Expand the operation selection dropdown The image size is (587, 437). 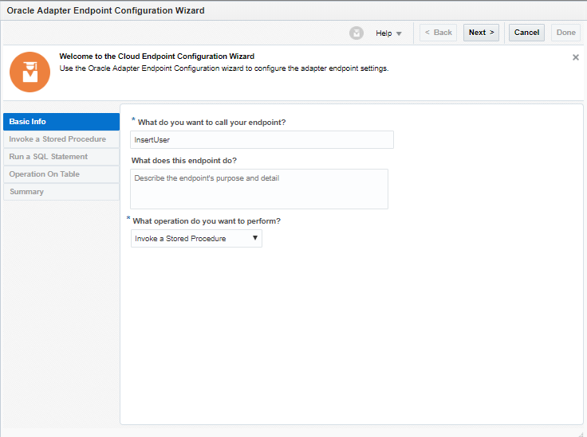tap(196, 238)
